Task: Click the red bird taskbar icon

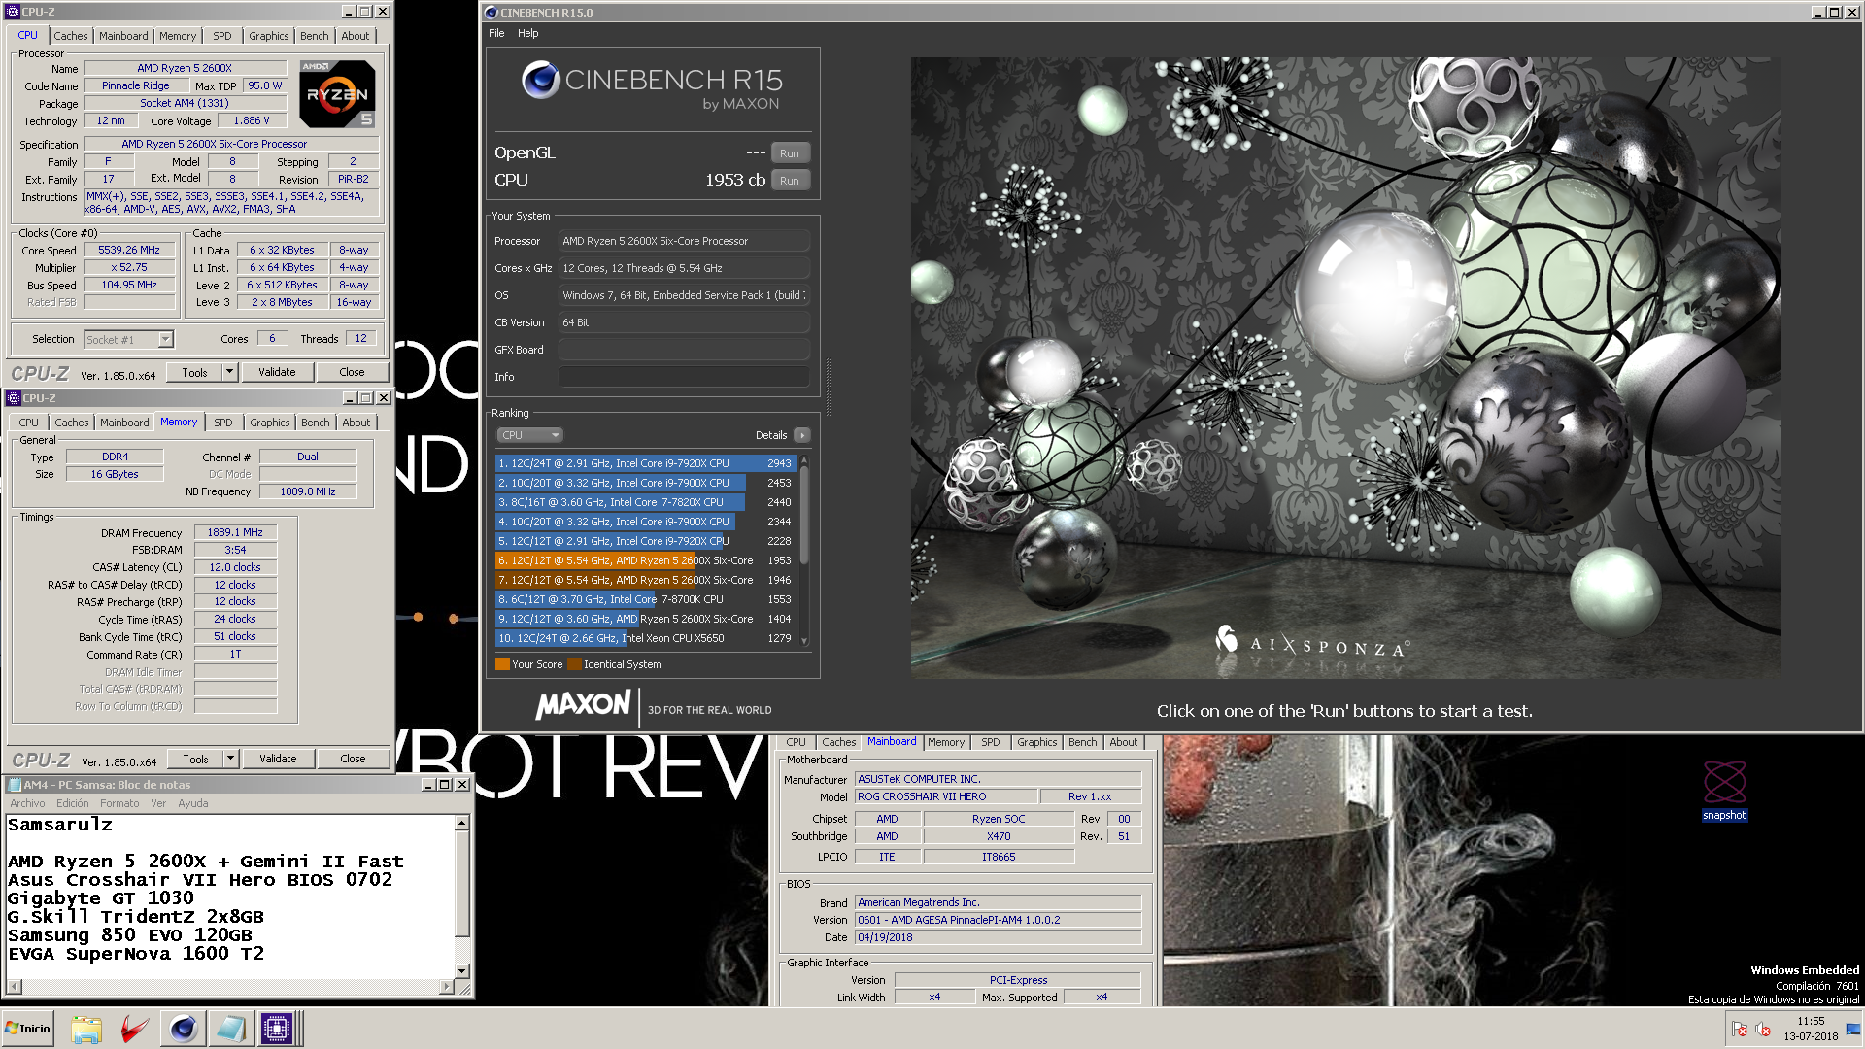Action: pyautogui.click(x=134, y=1029)
